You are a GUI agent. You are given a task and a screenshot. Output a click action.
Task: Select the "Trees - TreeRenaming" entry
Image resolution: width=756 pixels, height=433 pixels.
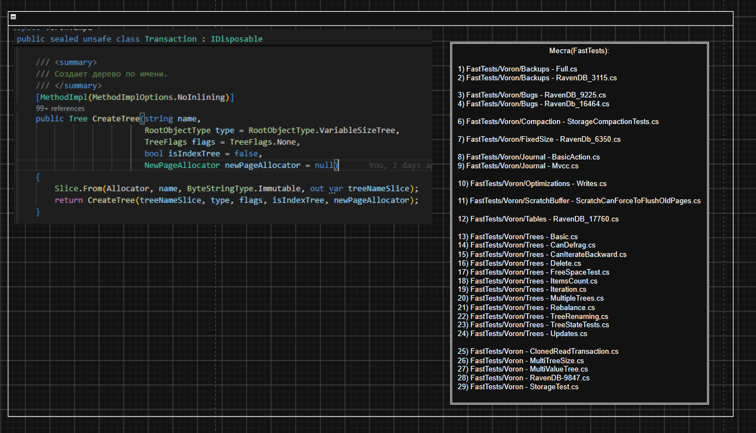point(533,316)
